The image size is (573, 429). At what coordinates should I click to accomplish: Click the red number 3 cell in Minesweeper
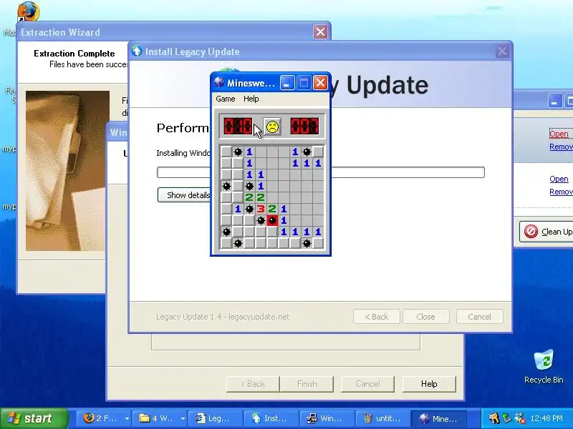tap(261, 209)
